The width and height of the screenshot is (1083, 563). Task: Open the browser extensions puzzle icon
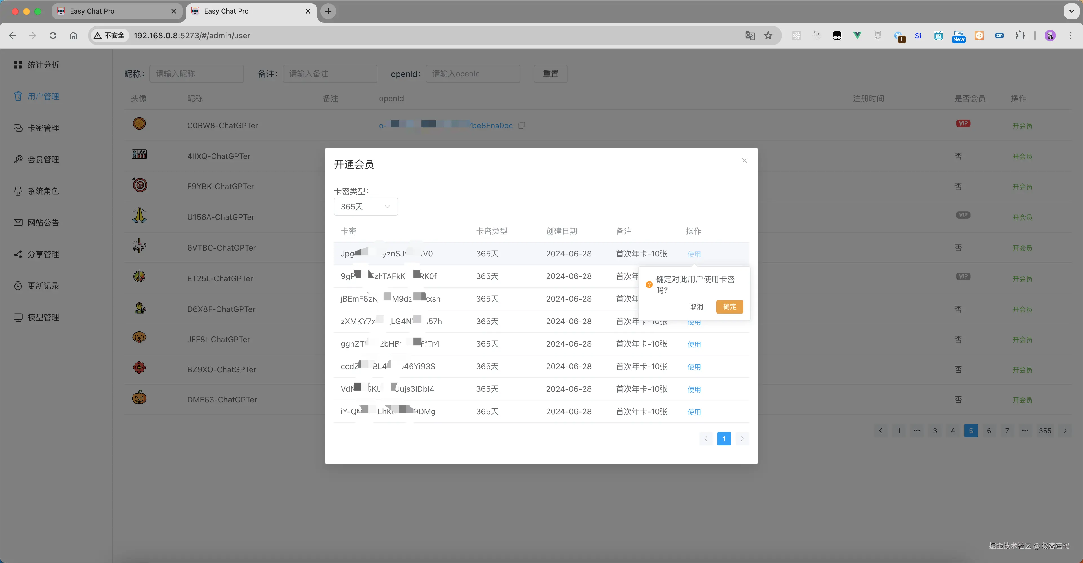coord(1020,36)
